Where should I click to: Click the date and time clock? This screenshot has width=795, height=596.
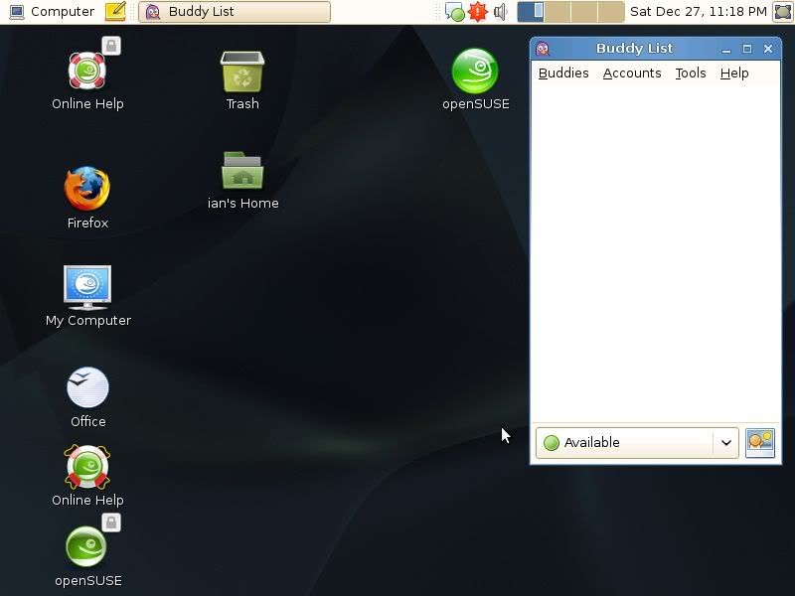pos(699,12)
